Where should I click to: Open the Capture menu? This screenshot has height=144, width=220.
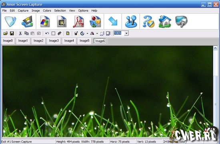23,11
